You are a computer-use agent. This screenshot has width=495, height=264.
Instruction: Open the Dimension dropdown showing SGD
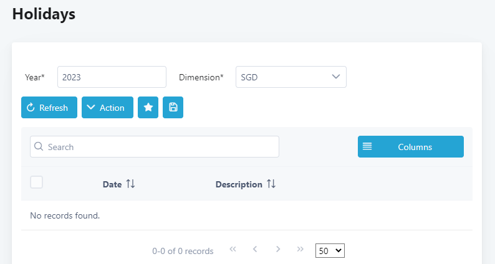pyautogui.click(x=291, y=77)
